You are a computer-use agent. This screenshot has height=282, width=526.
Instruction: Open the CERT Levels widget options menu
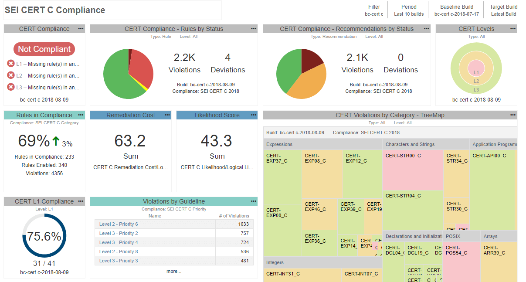[x=512, y=29]
